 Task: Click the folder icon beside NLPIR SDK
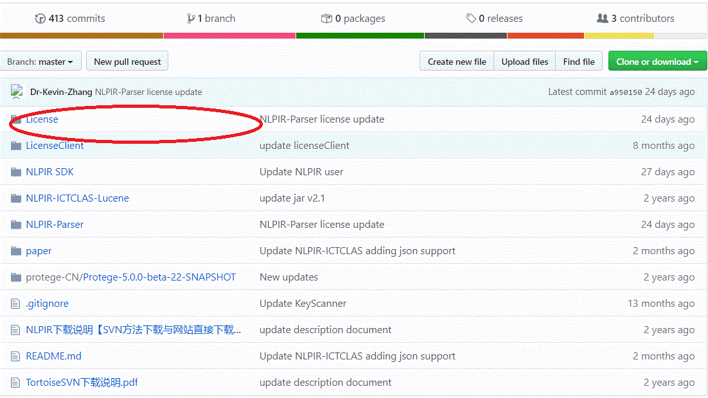tap(15, 171)
